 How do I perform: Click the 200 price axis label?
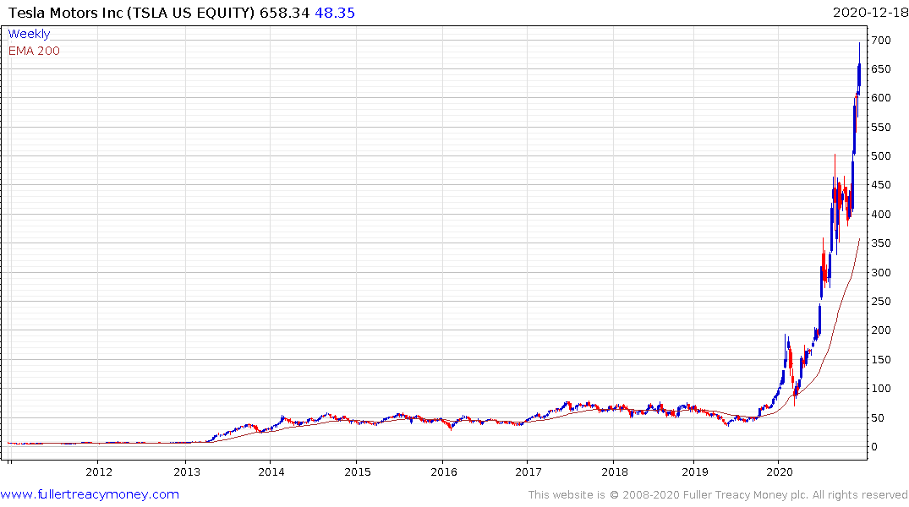[881, 330]
